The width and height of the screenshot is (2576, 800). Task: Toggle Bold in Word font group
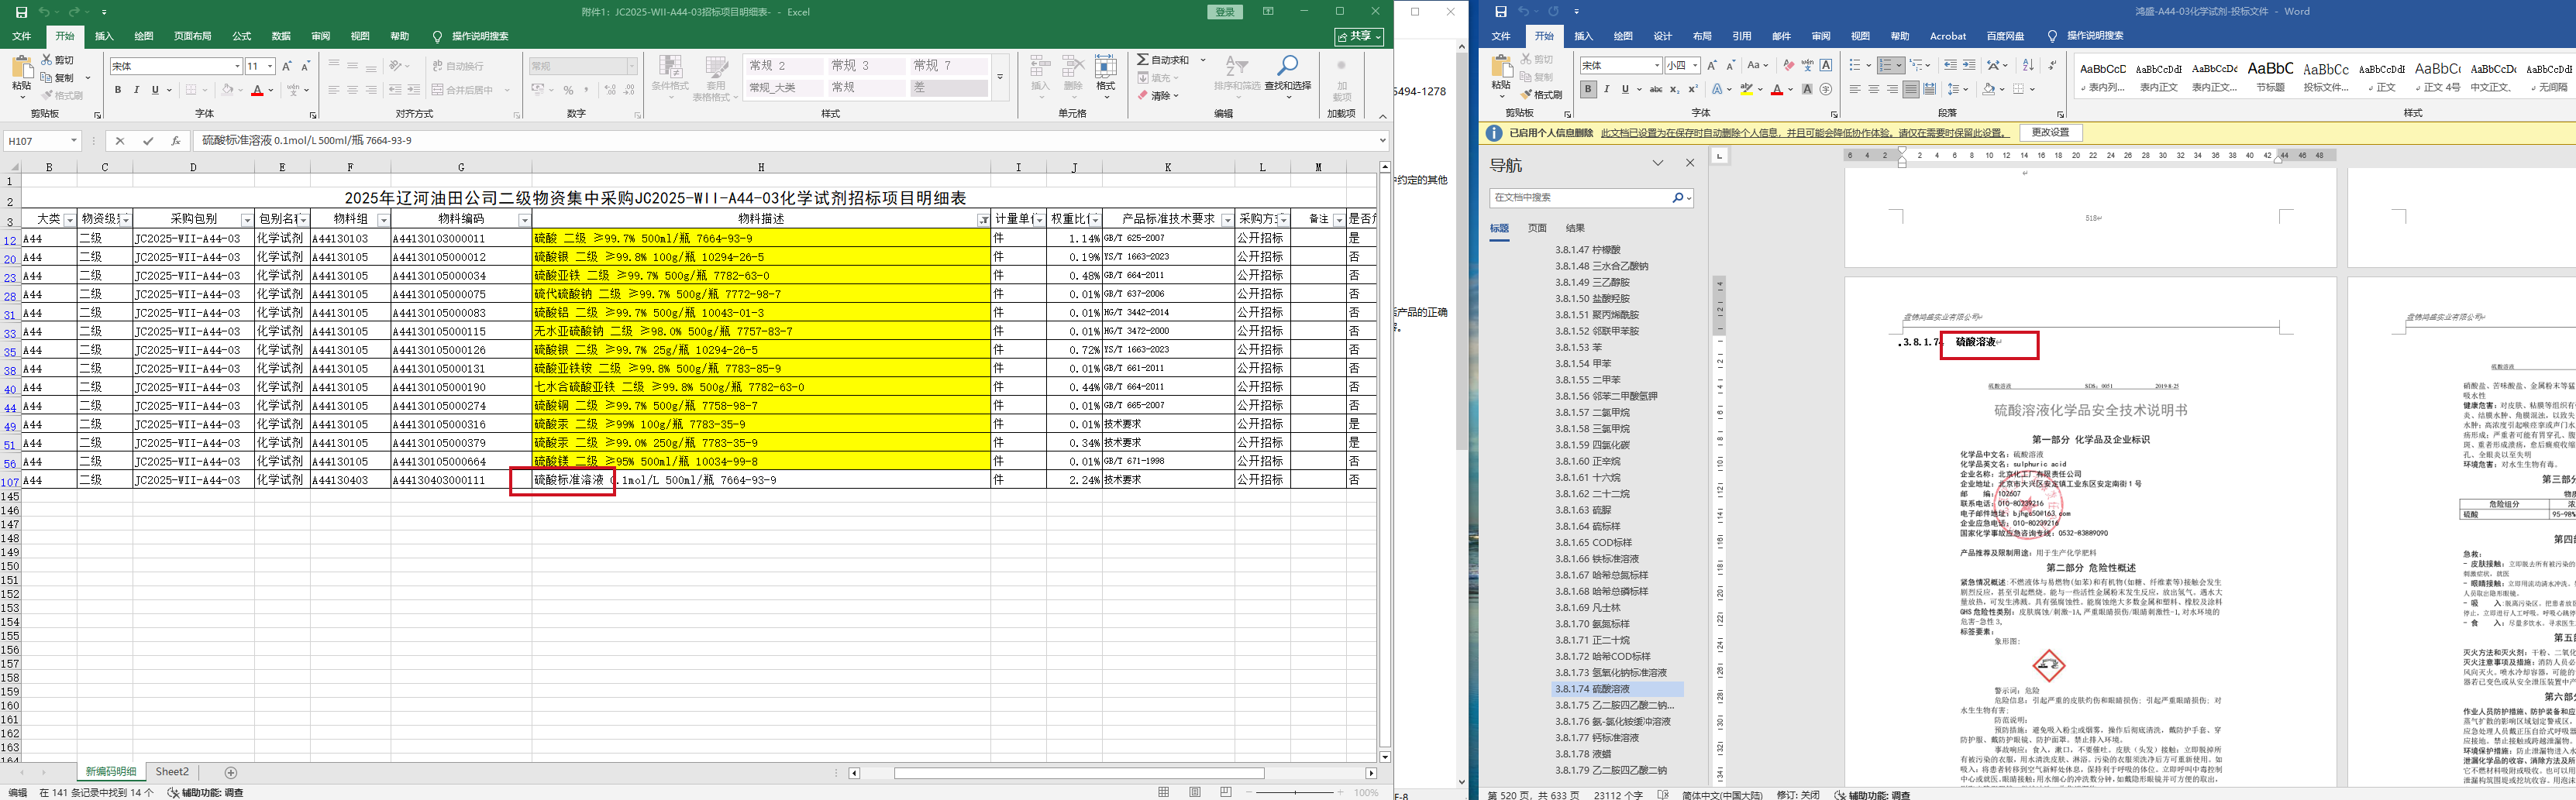tap(1588, 89)
